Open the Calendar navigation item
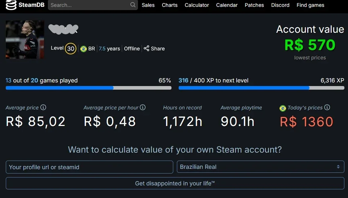Image resolution: width=348 pixels, height=198 pixels. [x=227, y=5]
